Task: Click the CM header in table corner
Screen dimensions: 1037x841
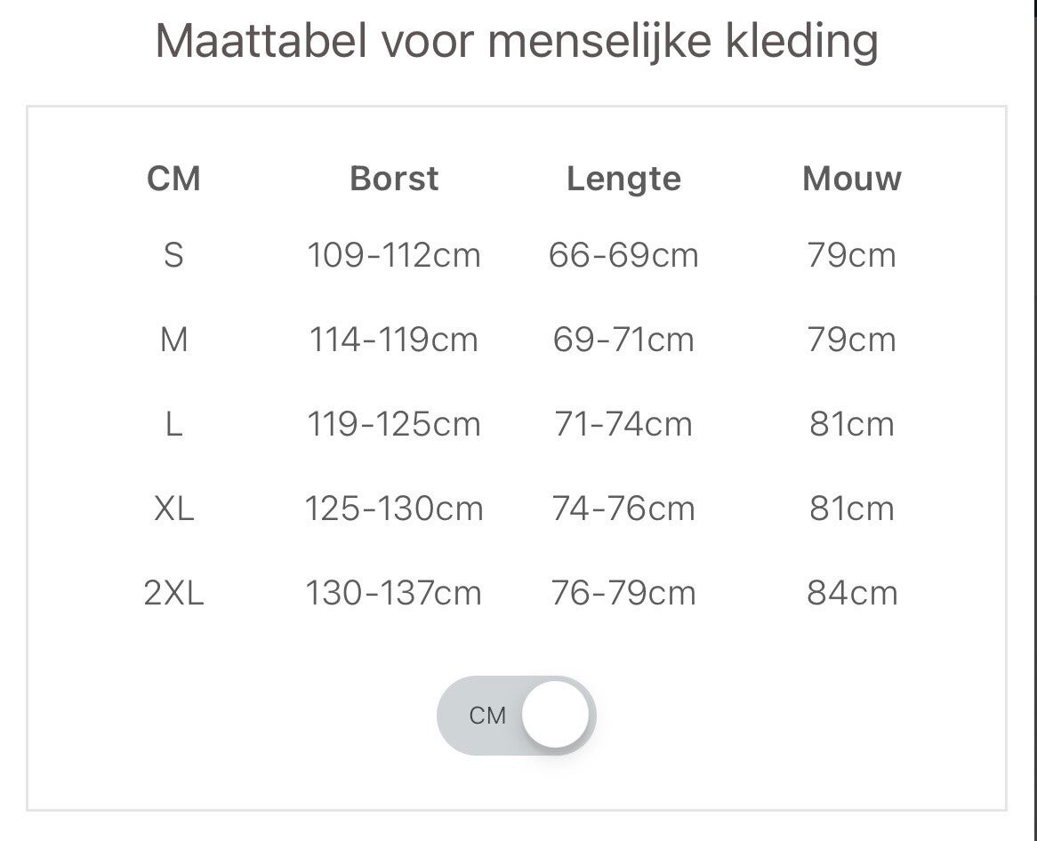Action: 173,179
